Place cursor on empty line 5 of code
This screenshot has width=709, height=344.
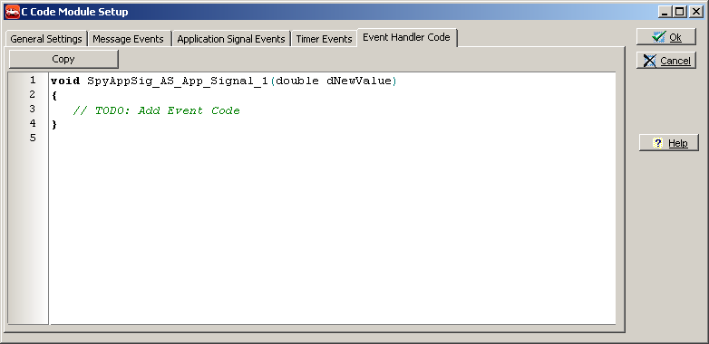pos(333,139)
